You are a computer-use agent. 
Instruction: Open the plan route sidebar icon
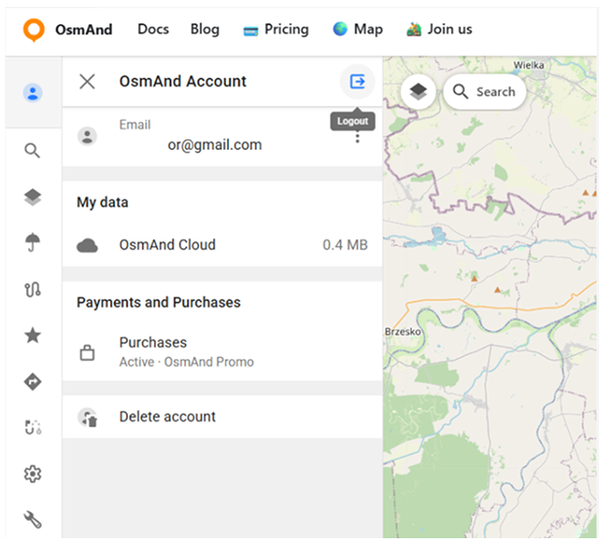tap(32, 427)
